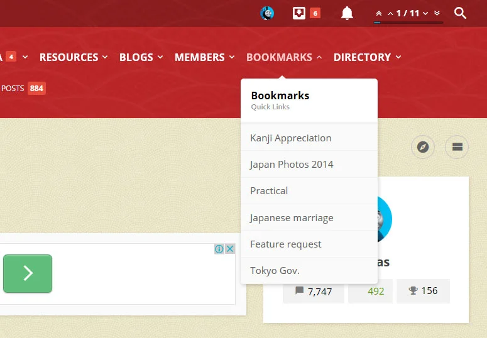Viewport: 487px width, 338px height.
Task: Click the badge showing 4 in nav bar
Action: pyautogui.click(x=11, y=57)
